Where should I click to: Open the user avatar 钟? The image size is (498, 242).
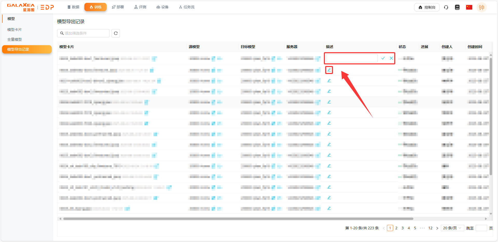[x=481, y=7]
